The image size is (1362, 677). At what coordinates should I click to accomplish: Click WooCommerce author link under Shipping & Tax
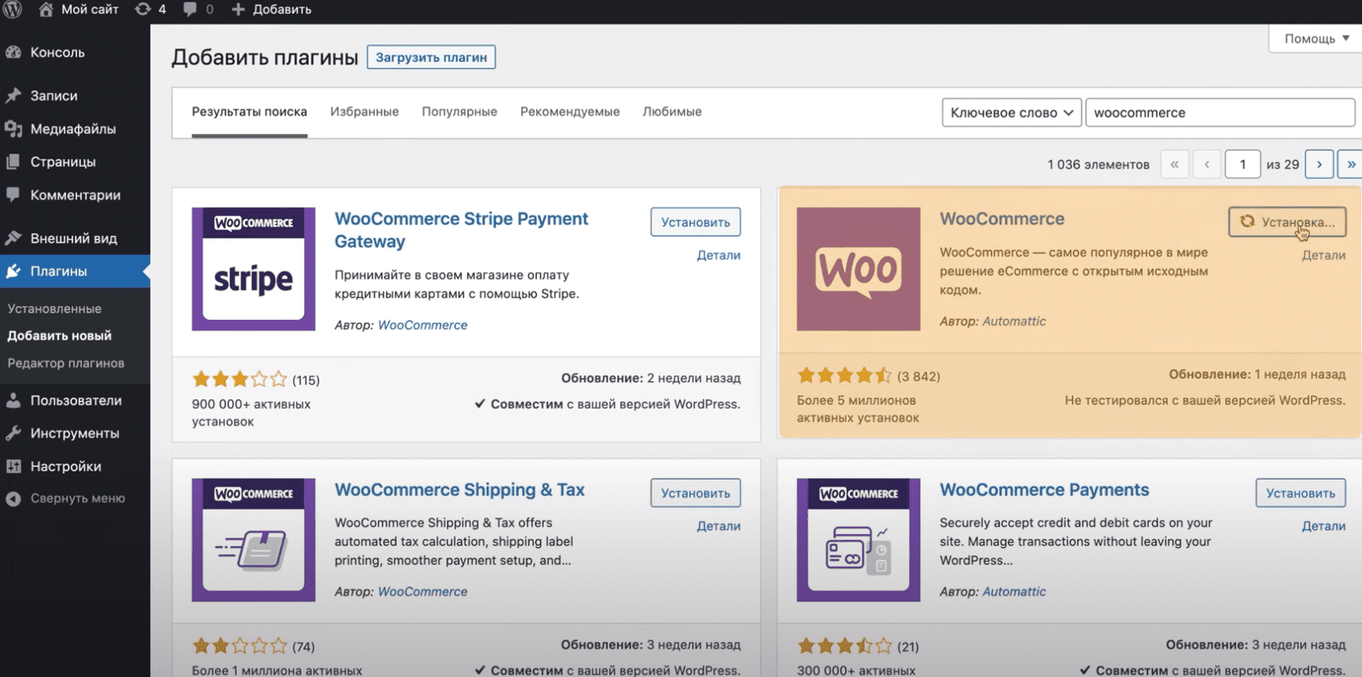423,591
